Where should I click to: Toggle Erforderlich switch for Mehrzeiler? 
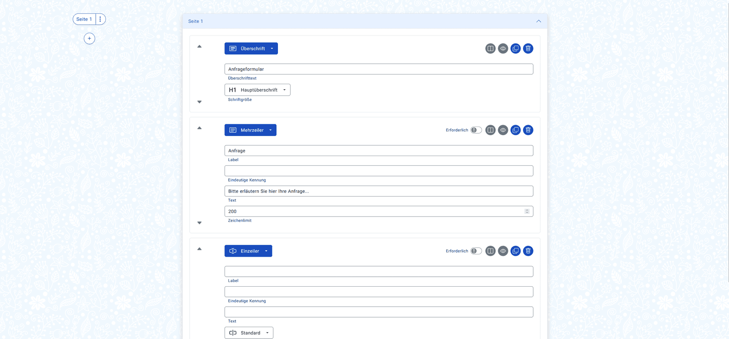(x=476, y=130)
